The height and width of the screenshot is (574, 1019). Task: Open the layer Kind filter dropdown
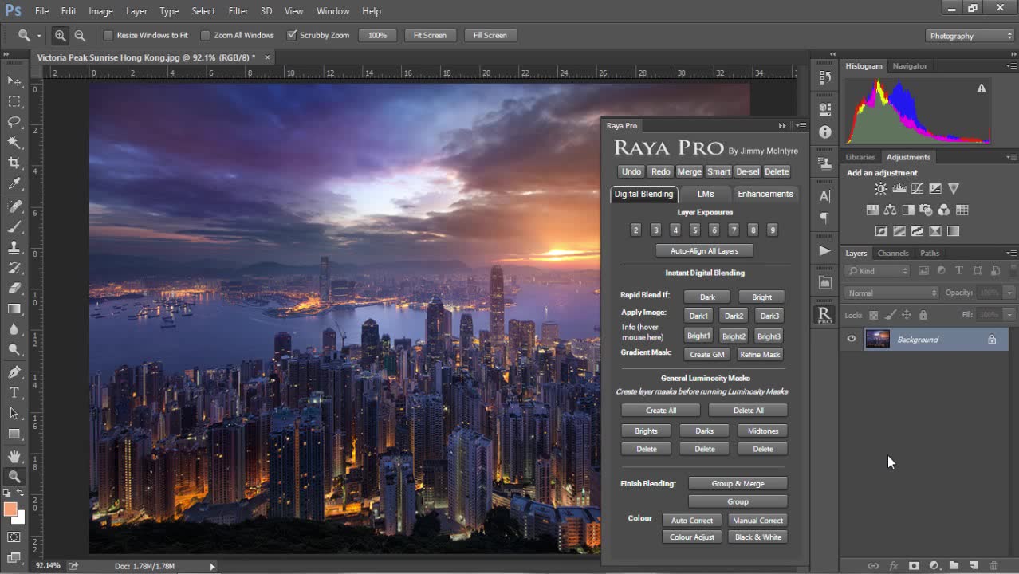pos(877,271)
